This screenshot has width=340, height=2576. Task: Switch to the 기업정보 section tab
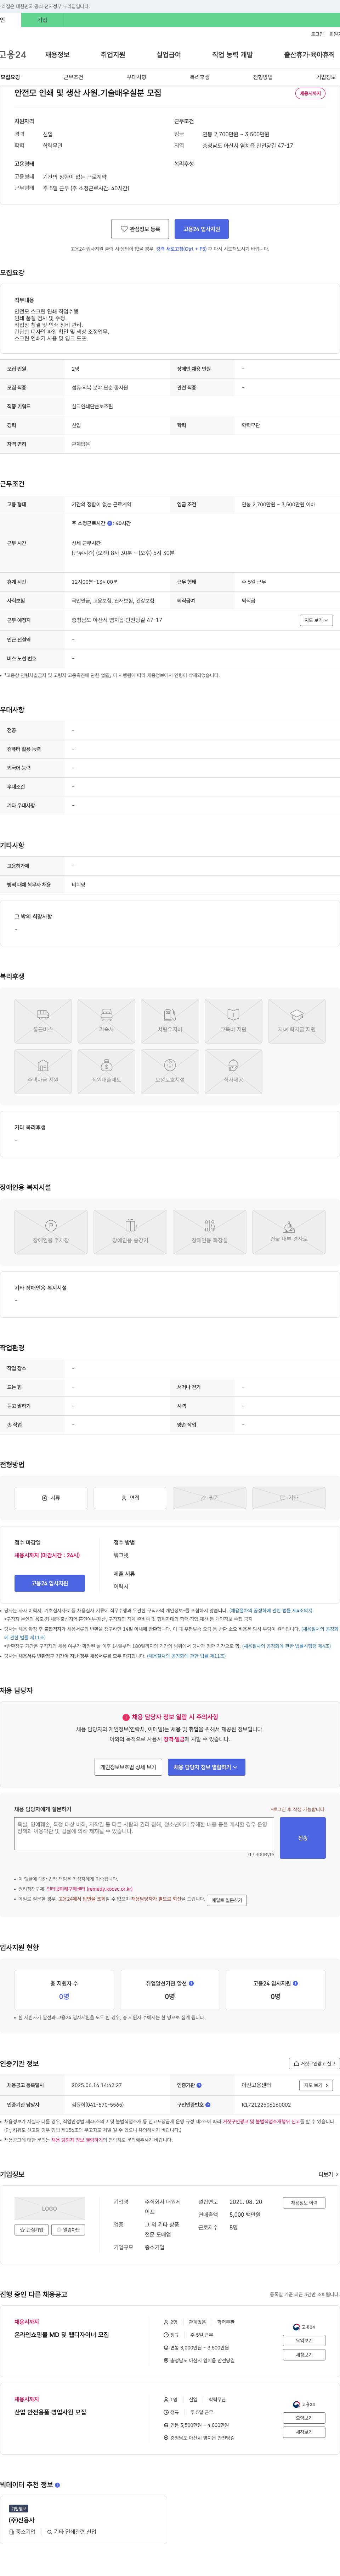pyautogui.click(x=326, y=77)
